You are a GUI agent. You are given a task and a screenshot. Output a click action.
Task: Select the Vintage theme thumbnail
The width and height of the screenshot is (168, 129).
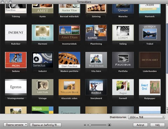click(43, 87)
